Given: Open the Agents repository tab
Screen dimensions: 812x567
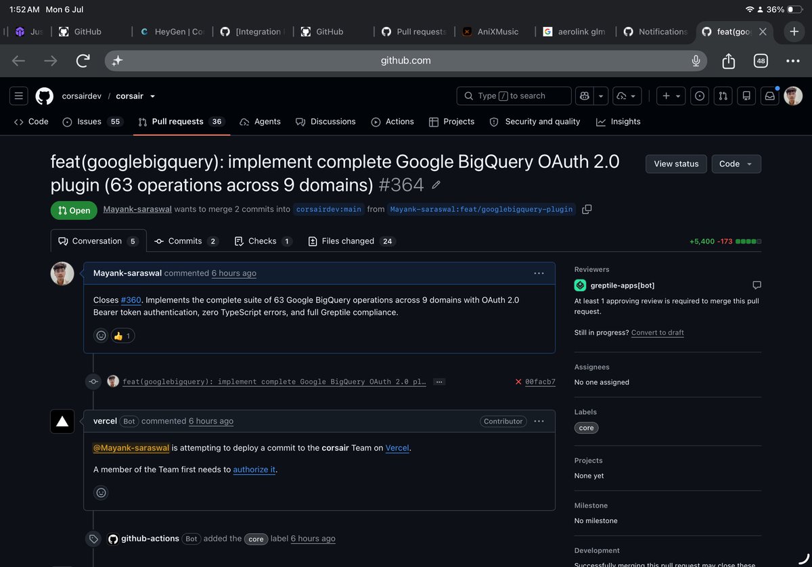Looking at the screenshot, I should [260, 122].
